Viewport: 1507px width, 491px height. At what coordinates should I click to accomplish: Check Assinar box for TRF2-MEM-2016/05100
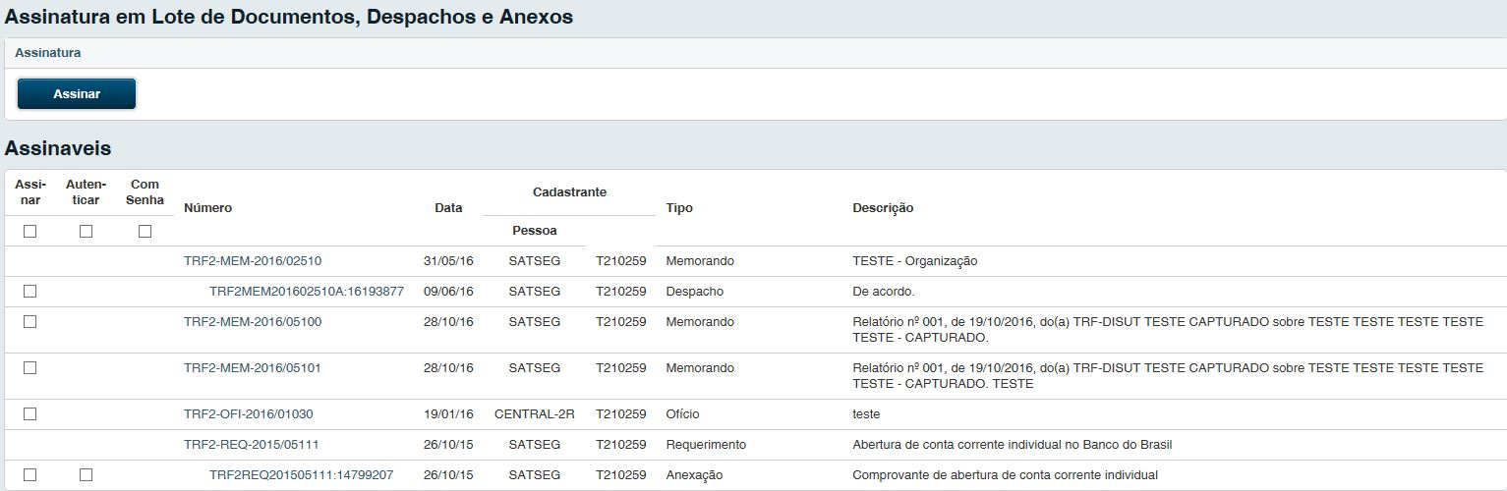(29, 322)
